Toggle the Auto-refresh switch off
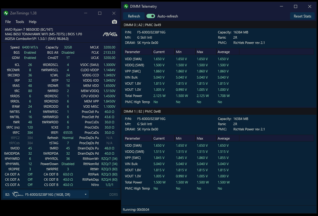The width and height of the screenshot is (318, 216). (x=151, y=16)
